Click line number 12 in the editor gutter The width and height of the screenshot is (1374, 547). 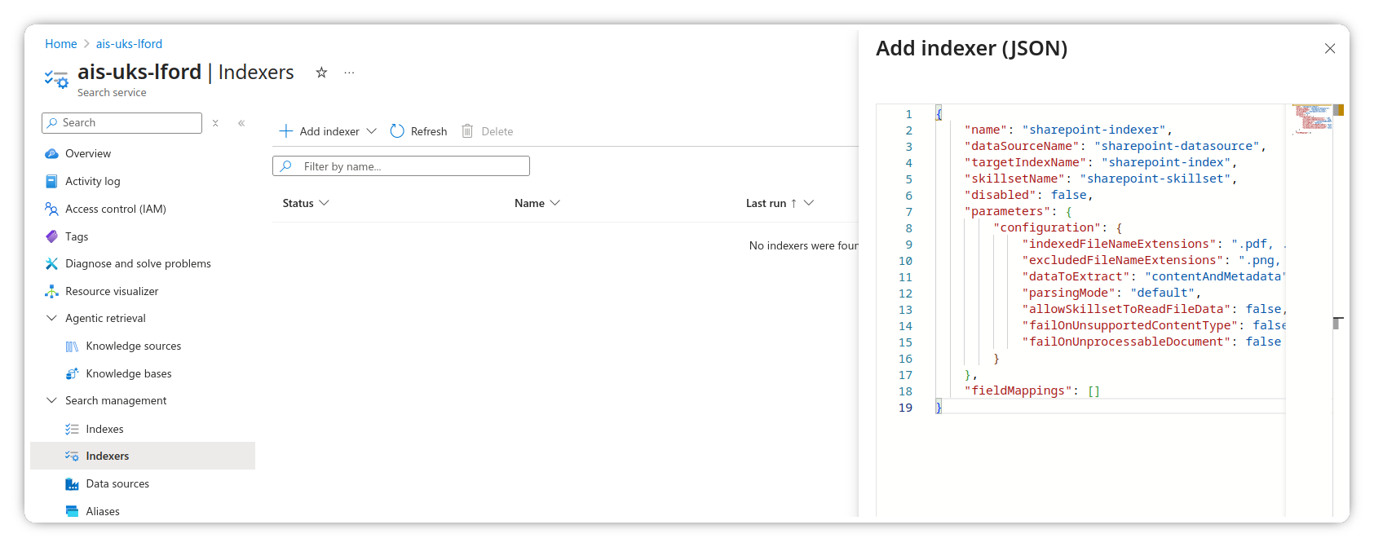[x=905, y=293]
